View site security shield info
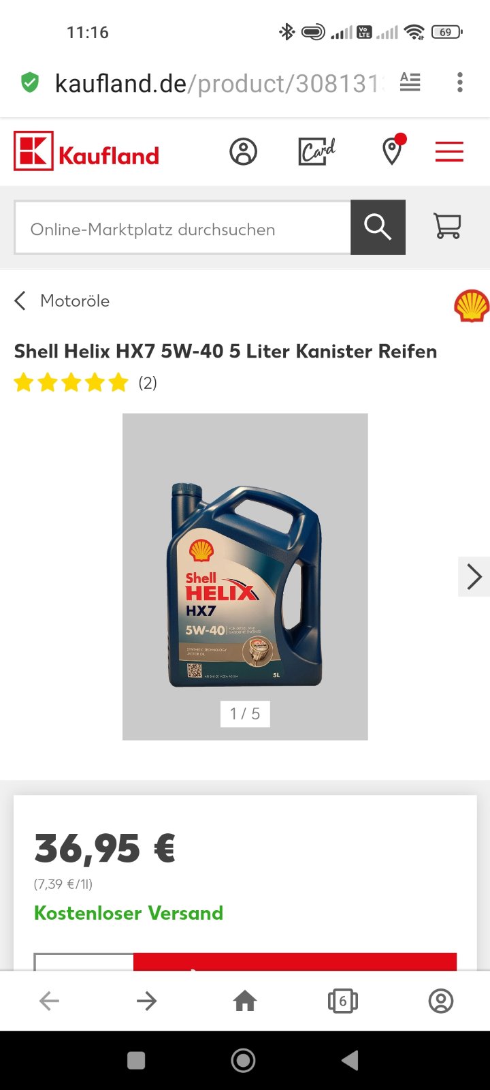 click(x=30, y=82)
